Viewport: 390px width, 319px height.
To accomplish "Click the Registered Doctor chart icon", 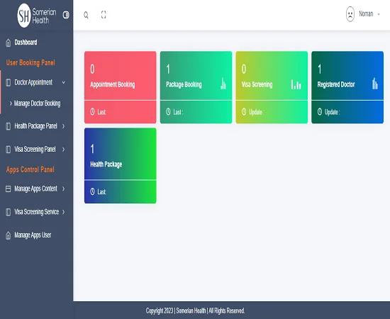I will (375, 84).
